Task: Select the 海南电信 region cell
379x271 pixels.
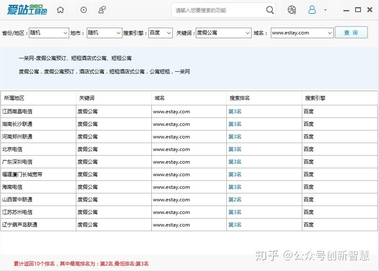Action: 38,187
